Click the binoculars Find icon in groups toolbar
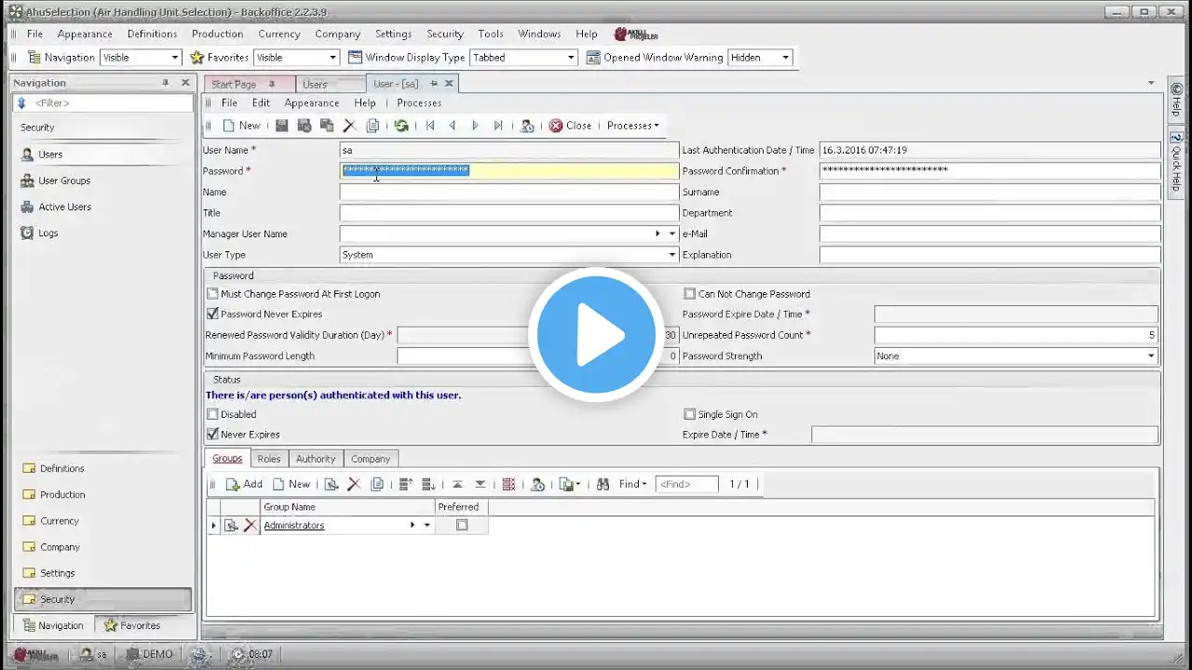The image size is (1192, 670). 603,484
